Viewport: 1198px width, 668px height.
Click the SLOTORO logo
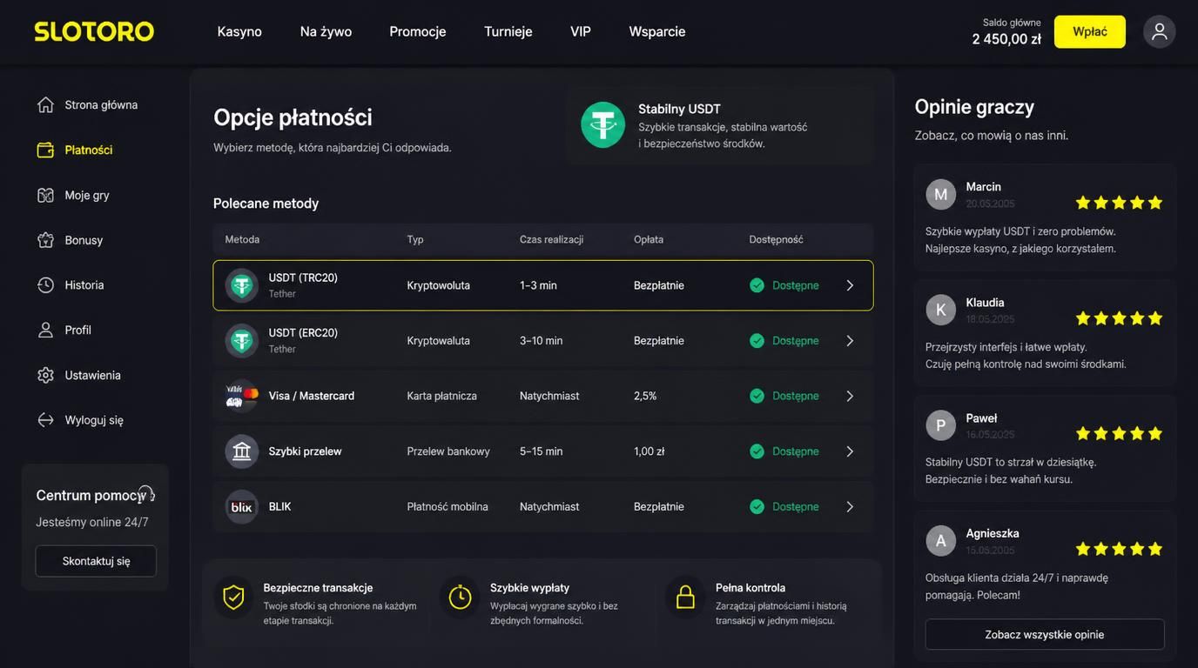pos(94,31)
